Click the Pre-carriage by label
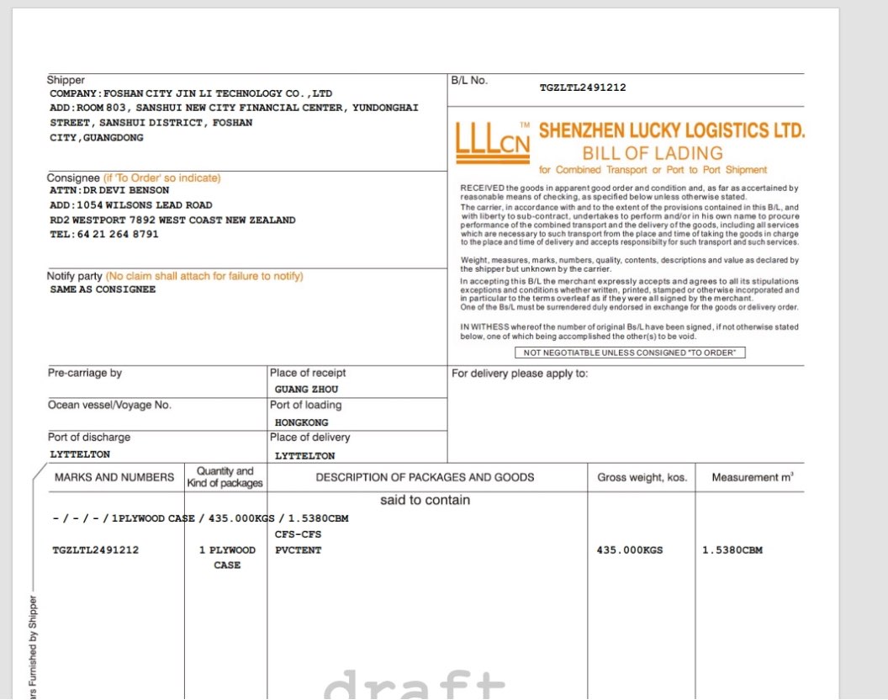 85,373
